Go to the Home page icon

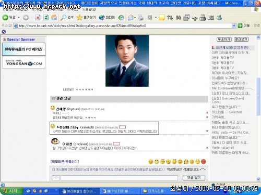(x=54, y=18)
